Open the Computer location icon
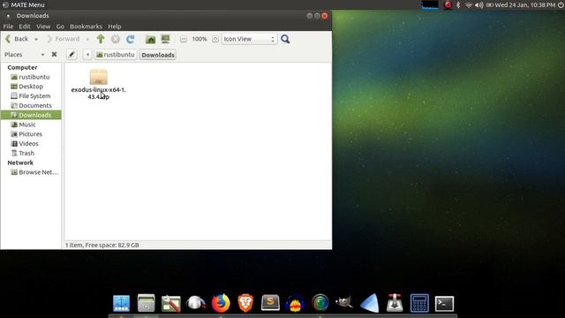This screenshot has height=318, width=565. click(x=165, y=39)
